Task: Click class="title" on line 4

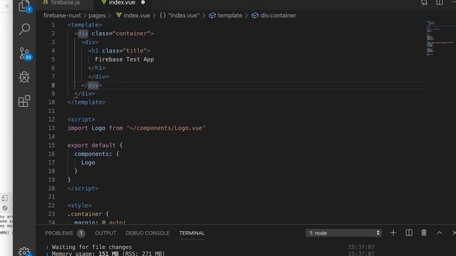Action: (125, 50)
